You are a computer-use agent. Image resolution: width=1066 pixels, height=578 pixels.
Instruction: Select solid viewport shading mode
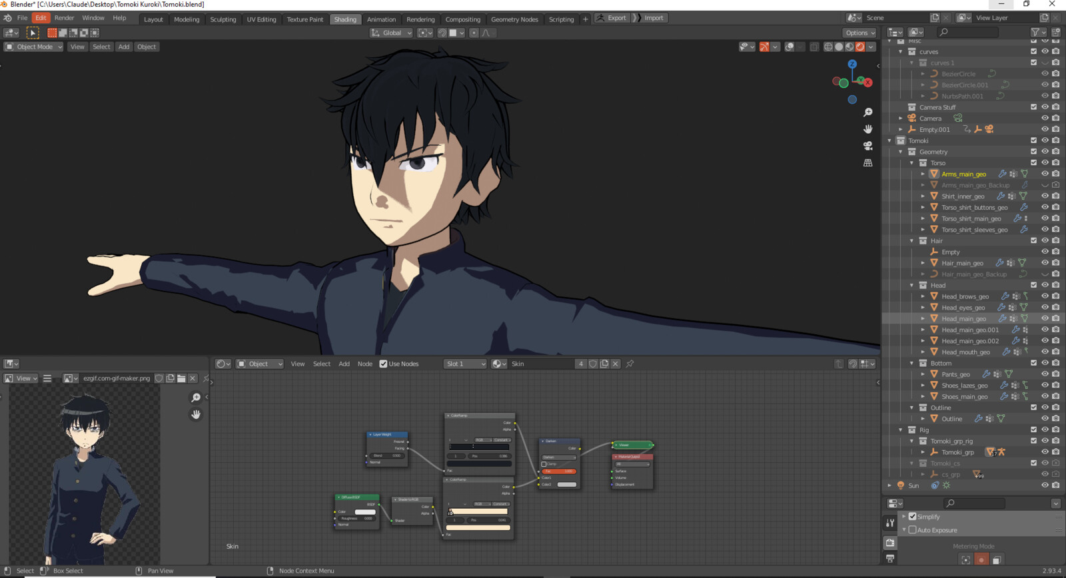(839, 47)
